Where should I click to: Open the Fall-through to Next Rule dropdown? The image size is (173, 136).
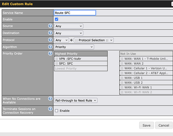[76, 101]
